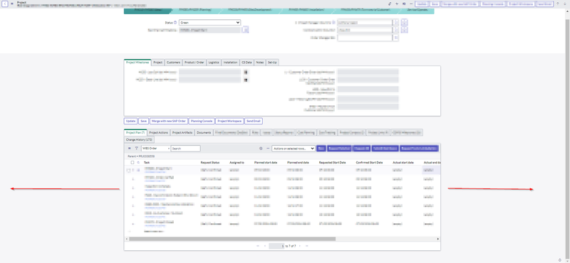Screen dimensions: 570x263
Task: Toggle the filter funnel icon in Project Plan list
Action: tap(136, 149)
